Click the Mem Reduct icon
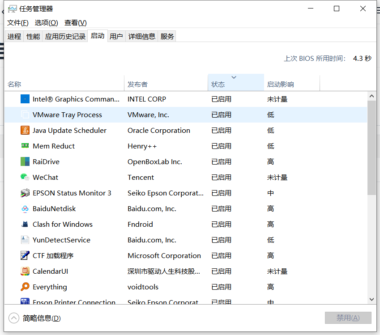This screenshot has height=335, width=380. (x=25, y=145)
